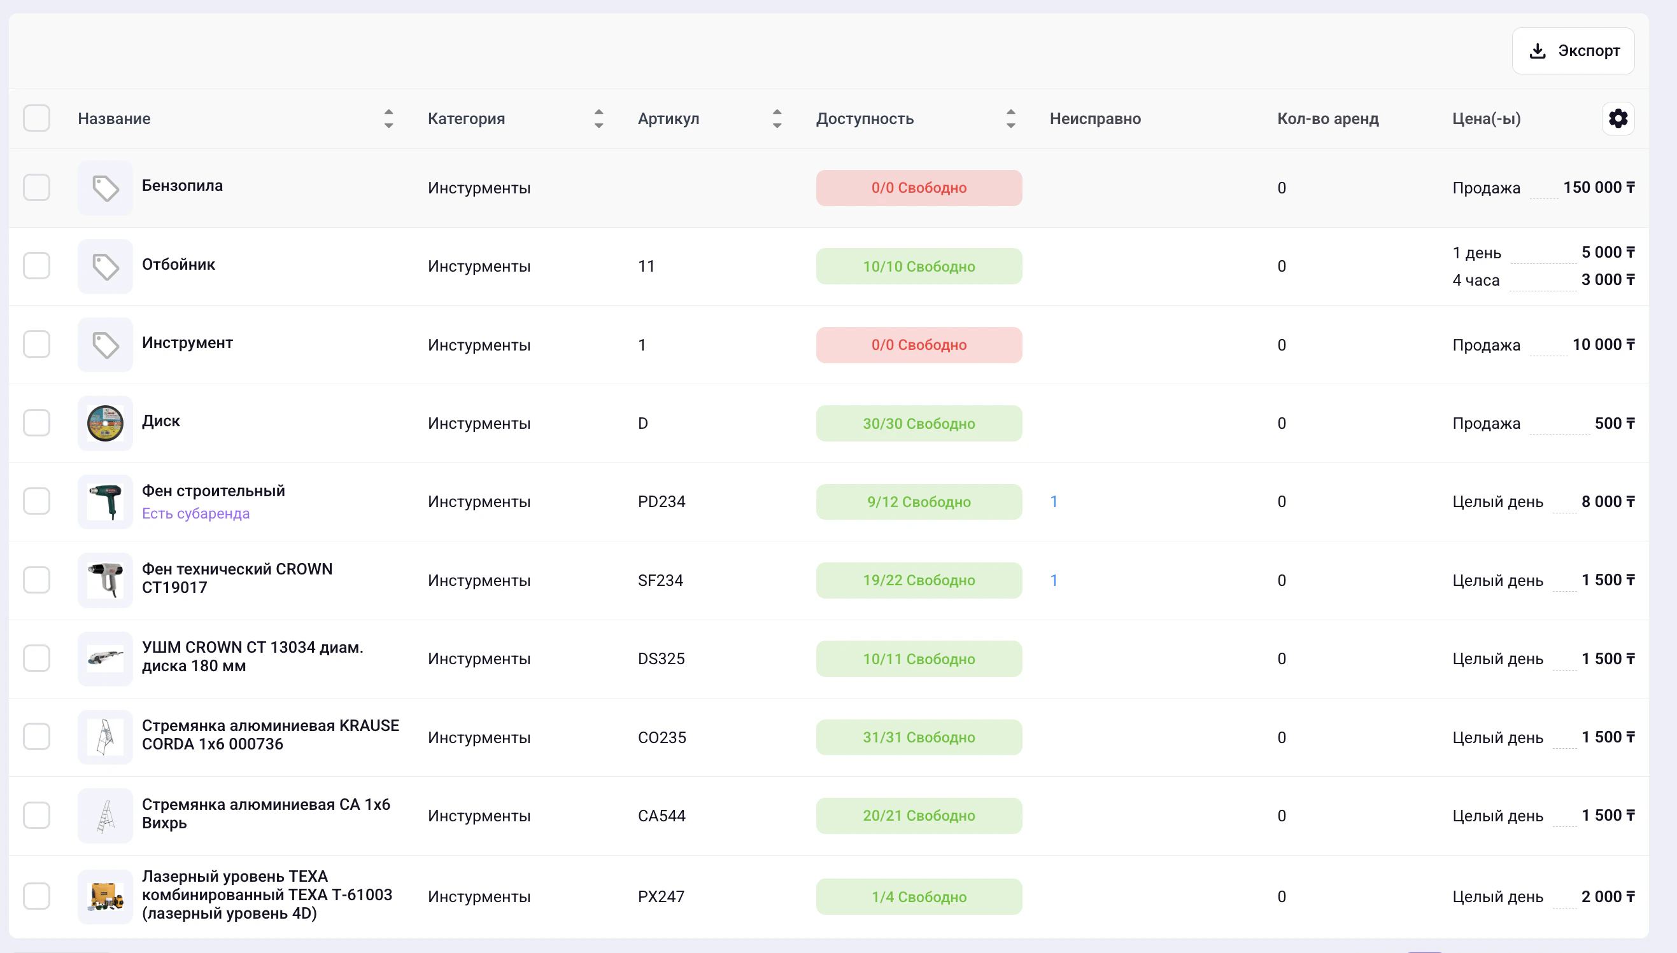Open the Есть субаренда link
This screenshot has width=1677, height=953.
point(196,514)
